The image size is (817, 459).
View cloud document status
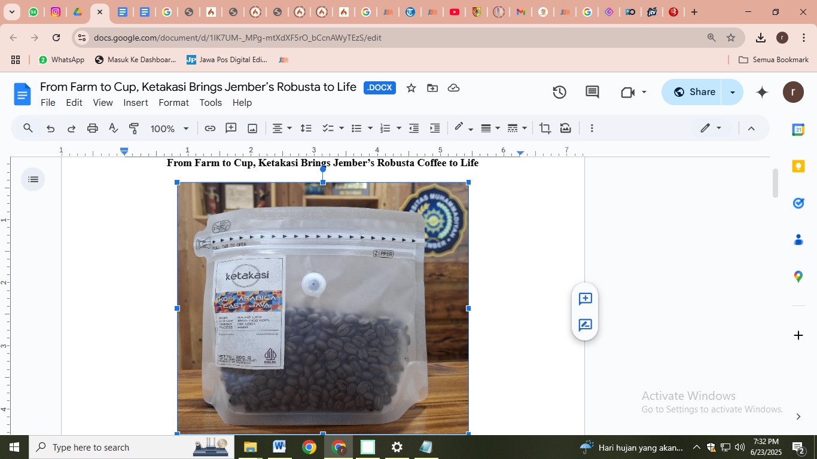click(454, 88)
